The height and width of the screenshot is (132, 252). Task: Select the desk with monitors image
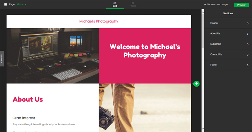click(53, 56)
